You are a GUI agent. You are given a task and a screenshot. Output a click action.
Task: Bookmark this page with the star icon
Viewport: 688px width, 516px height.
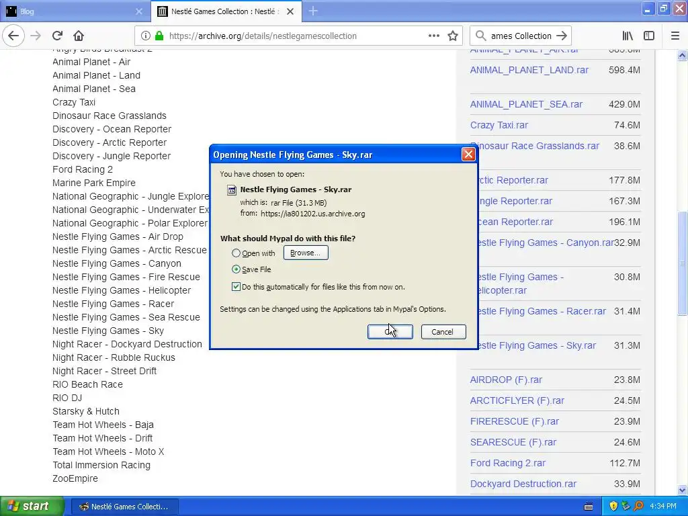point(453,36)
